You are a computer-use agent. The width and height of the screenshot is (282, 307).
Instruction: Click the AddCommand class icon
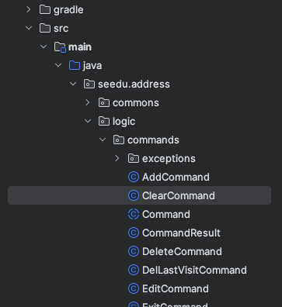click(134, 177)
